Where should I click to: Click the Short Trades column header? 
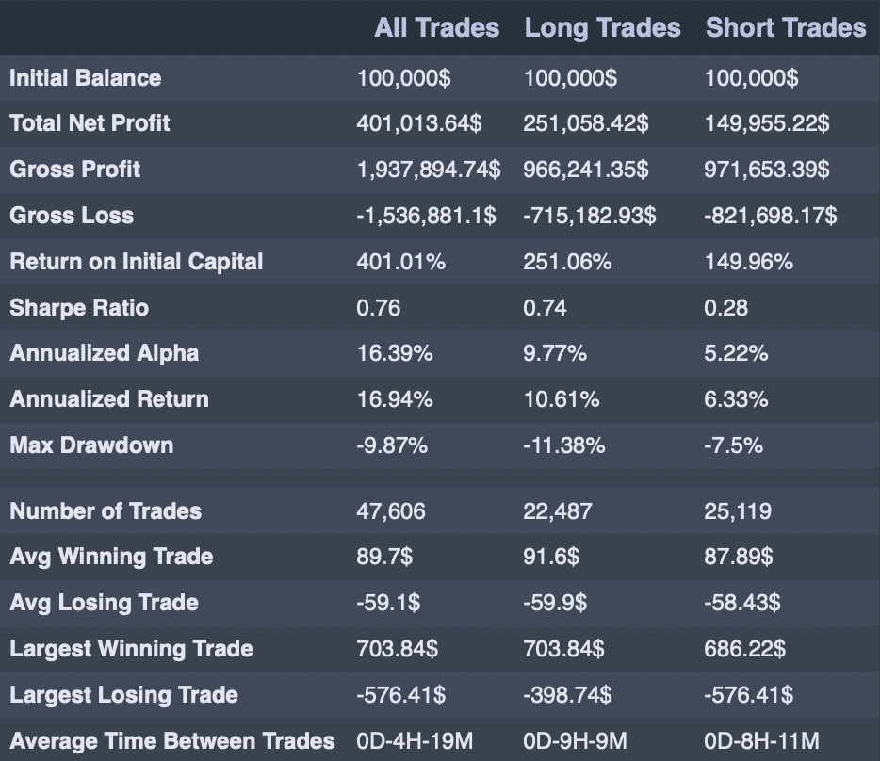coord(785,27)
